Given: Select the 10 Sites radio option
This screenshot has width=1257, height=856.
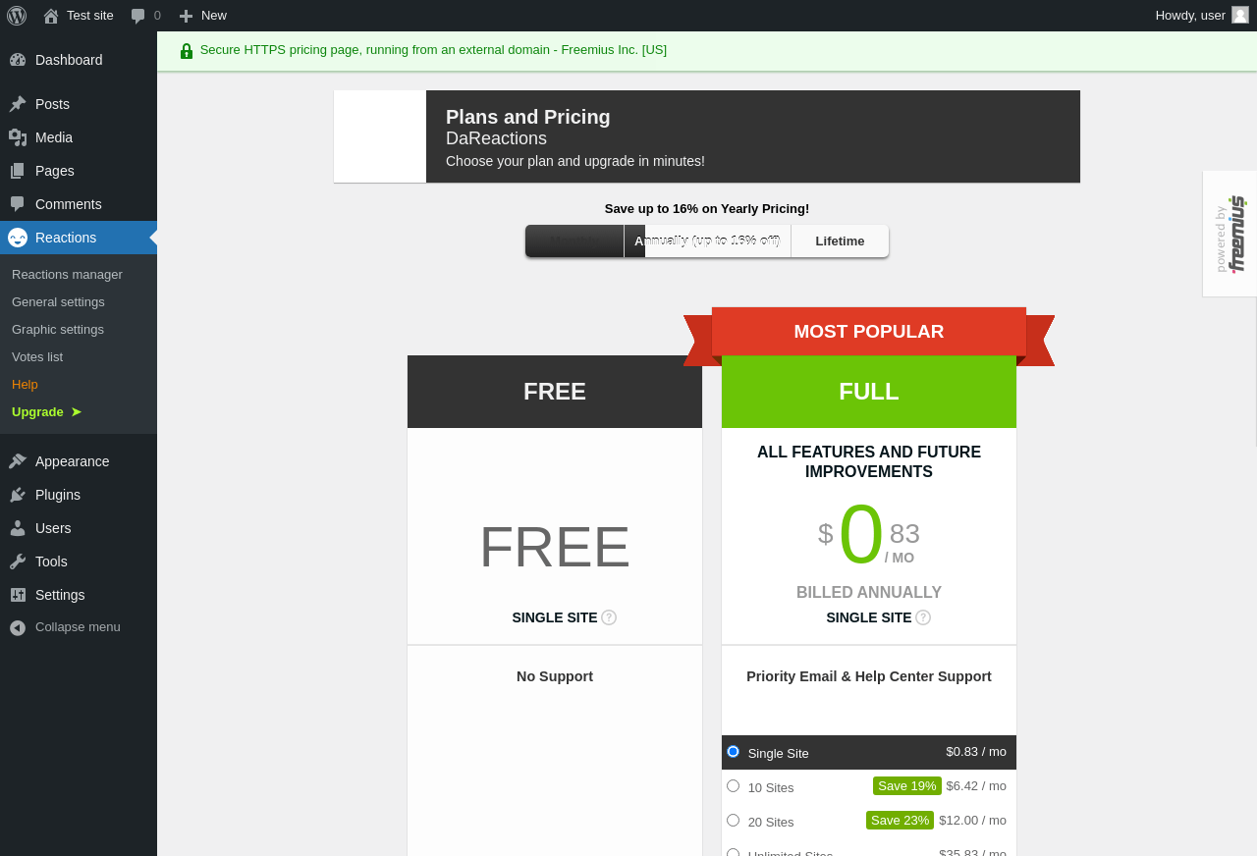Looking at the screenshot, I should click(733, 786).
